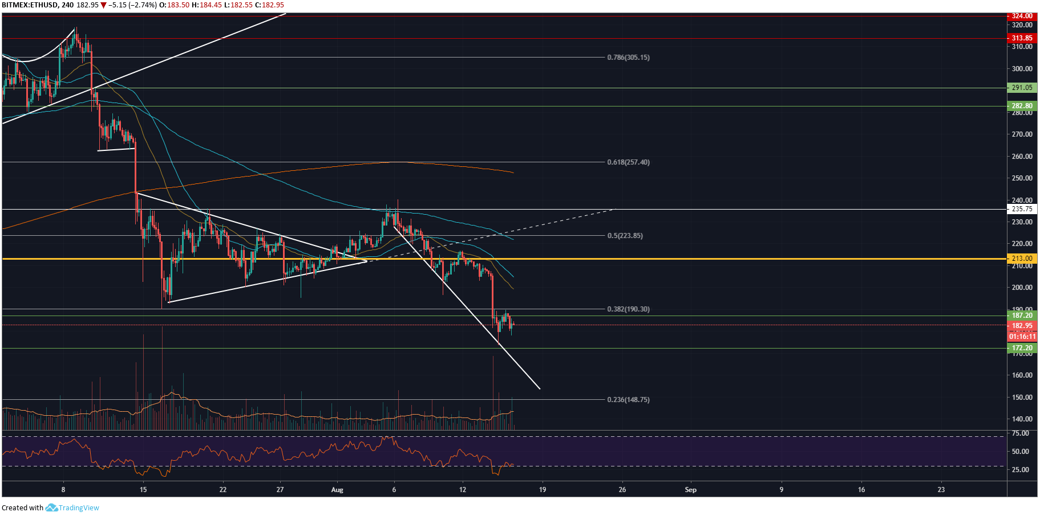Select the 0.382(190.30) Fibonacci label
Screen dimensions: 1040x516
pyautogui.click(x=628, y=309)
